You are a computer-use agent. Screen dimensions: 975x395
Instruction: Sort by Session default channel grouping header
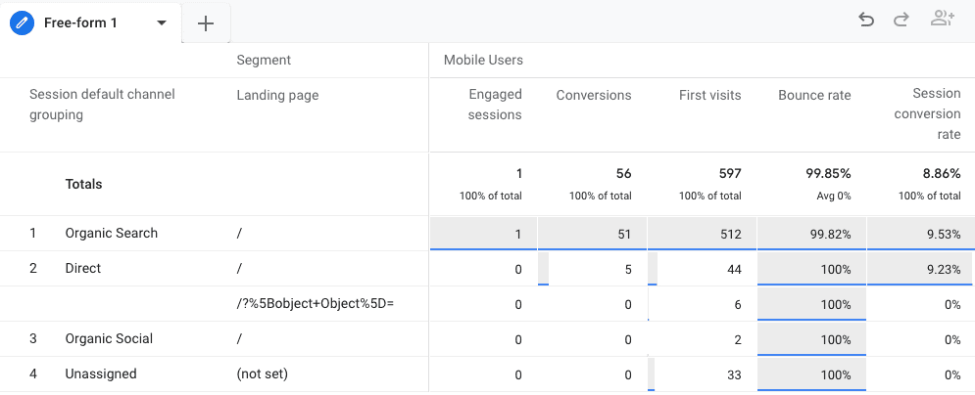[102, 105]
